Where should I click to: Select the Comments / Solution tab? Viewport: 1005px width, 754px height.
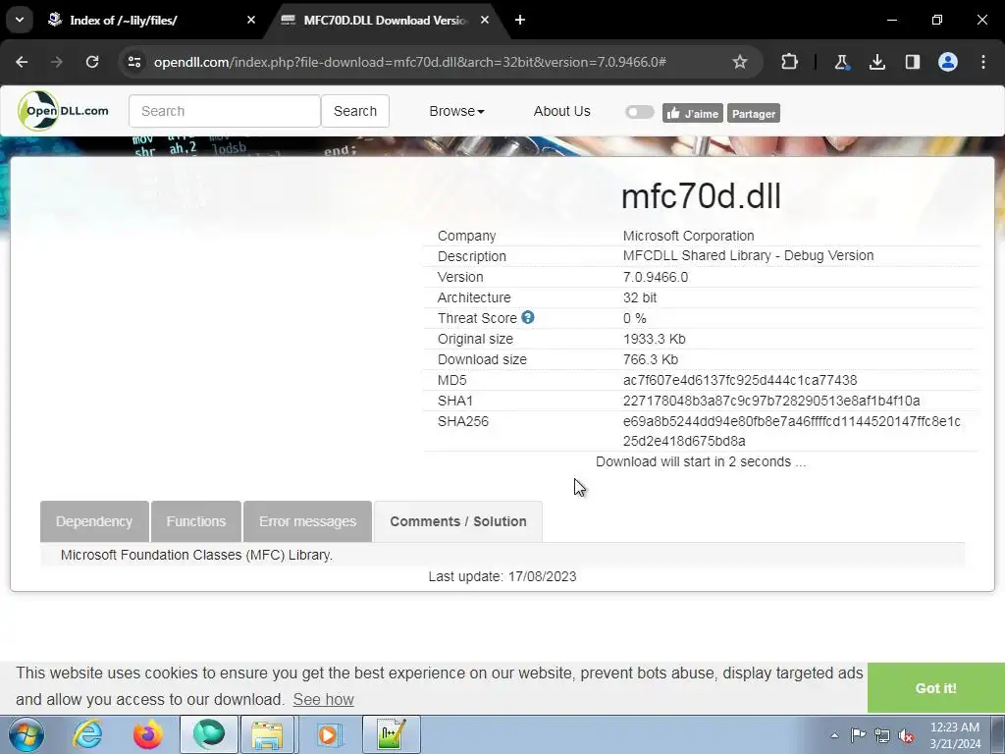pyautogui.click(x=458, y=521)
